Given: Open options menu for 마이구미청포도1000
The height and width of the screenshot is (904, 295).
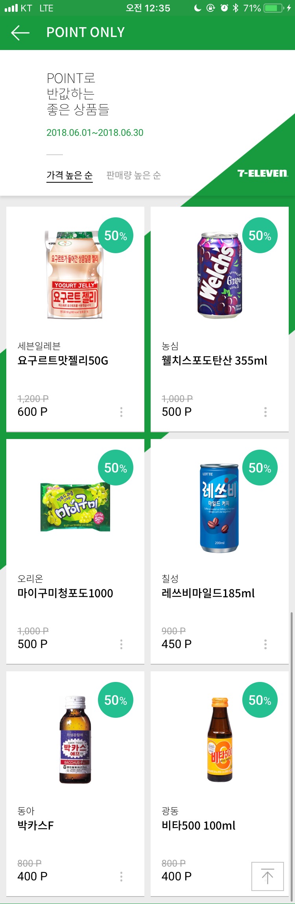Looking at the screenshot, I should pos(121,644).
